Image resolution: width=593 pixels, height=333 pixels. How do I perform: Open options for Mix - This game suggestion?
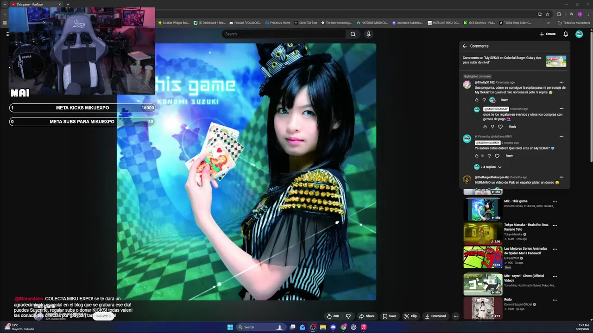(x=555, y=202)
